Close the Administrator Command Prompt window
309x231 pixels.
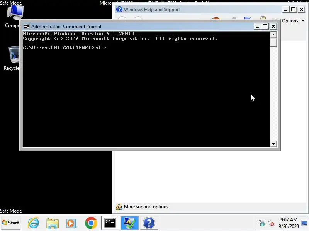tap(273, 27)
